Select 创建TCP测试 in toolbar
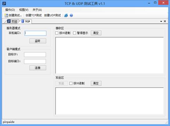The width and height of the screenshot is (170, 126). [x=34, y=15]
